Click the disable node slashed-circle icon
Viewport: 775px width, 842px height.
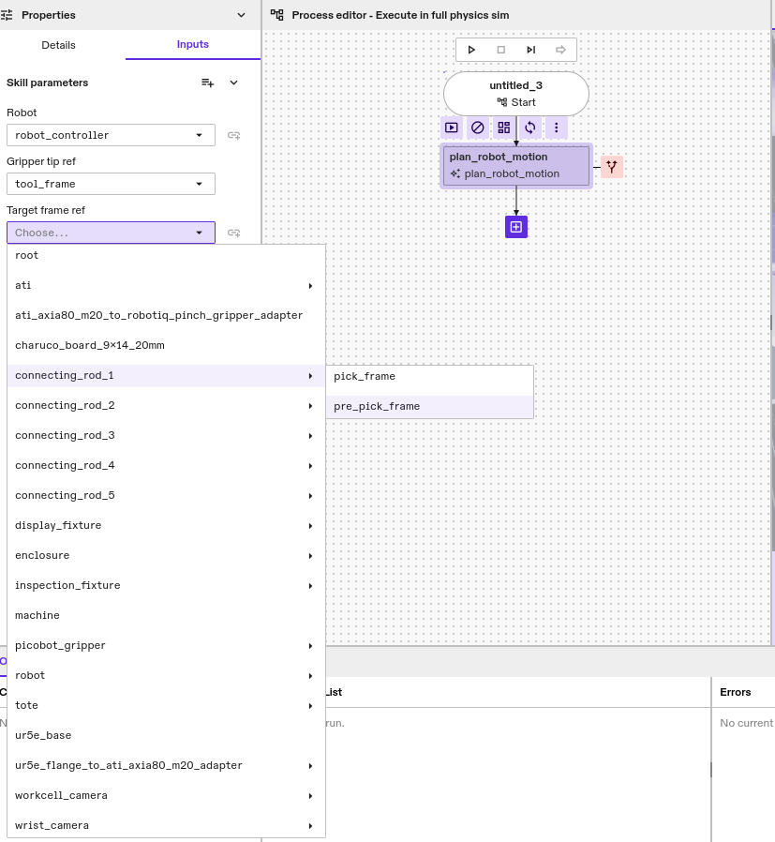478,128
